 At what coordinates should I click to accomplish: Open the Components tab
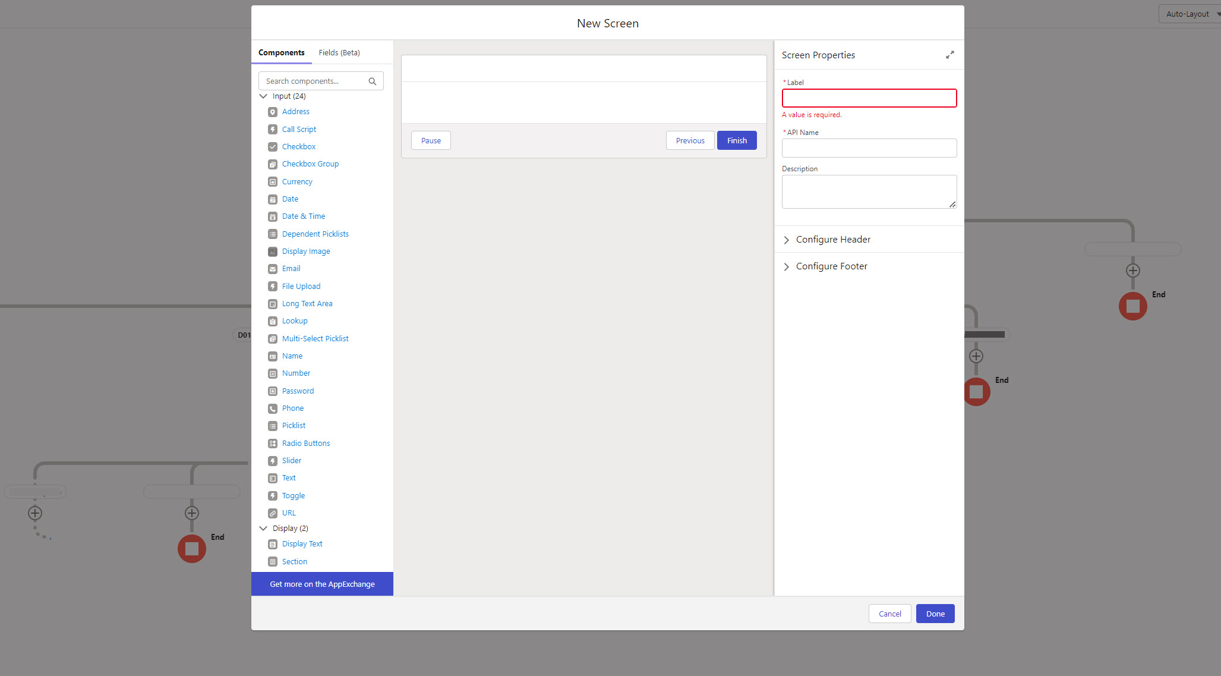[281, 53]
